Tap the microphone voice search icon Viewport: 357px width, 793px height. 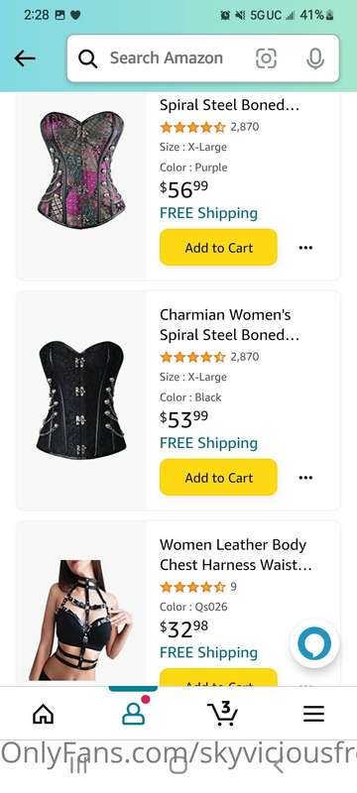pos(315,58)
